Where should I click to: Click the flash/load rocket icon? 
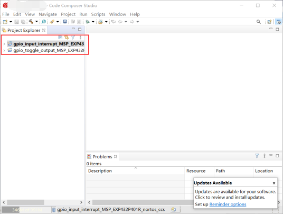tap(52, 22)
